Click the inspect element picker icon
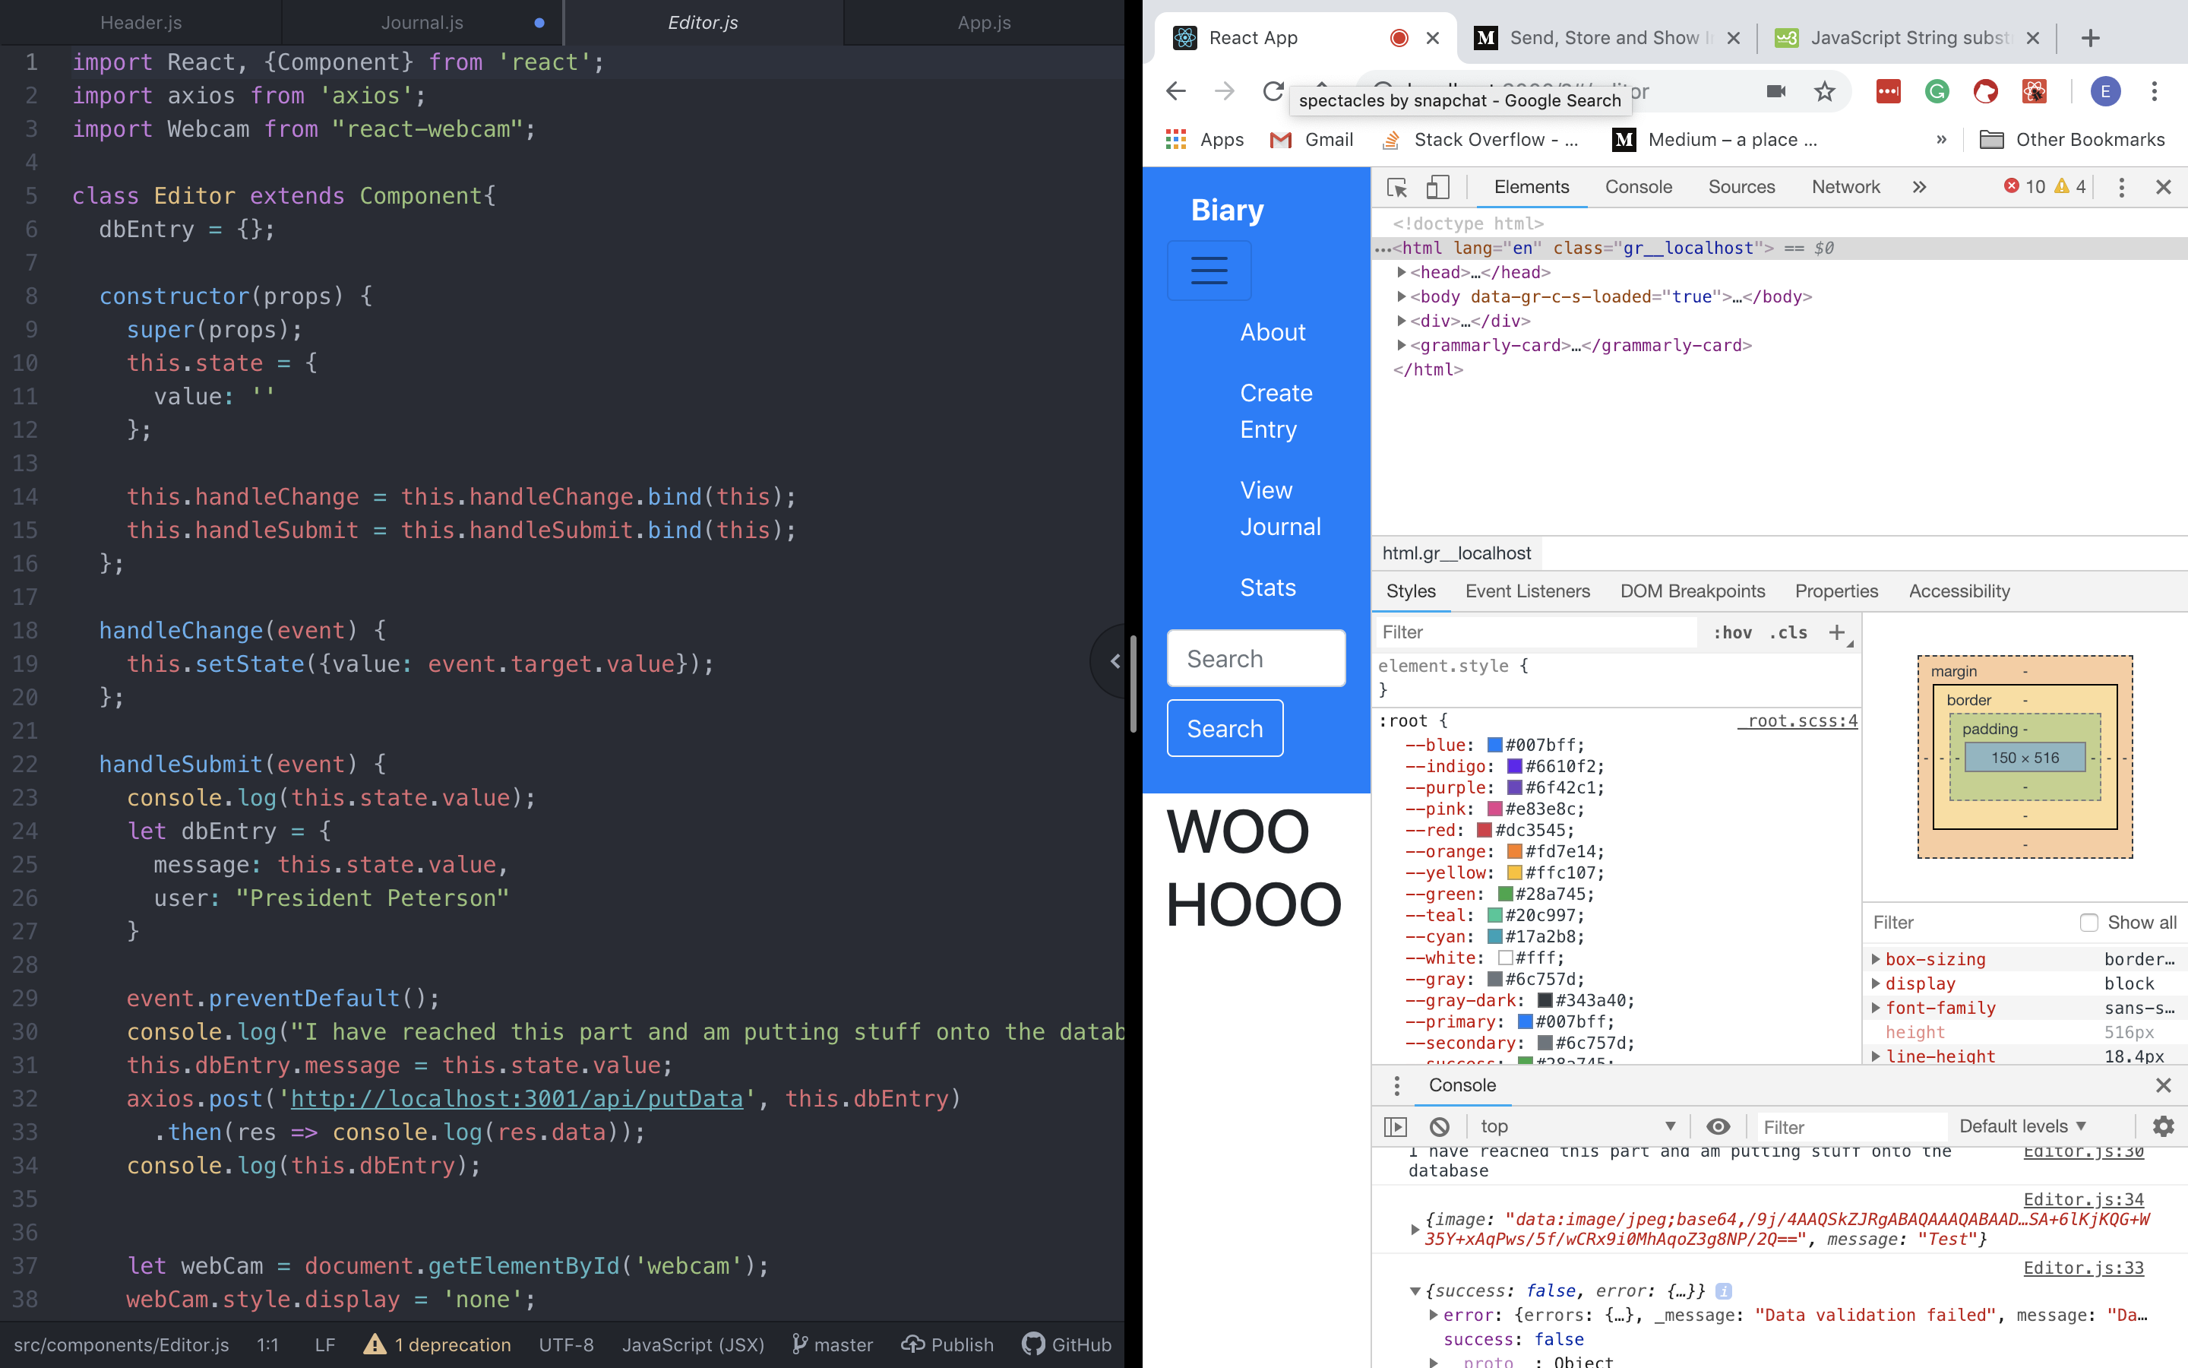The width and height of the screenshot is (2188, 1368). coord(1397,187)
